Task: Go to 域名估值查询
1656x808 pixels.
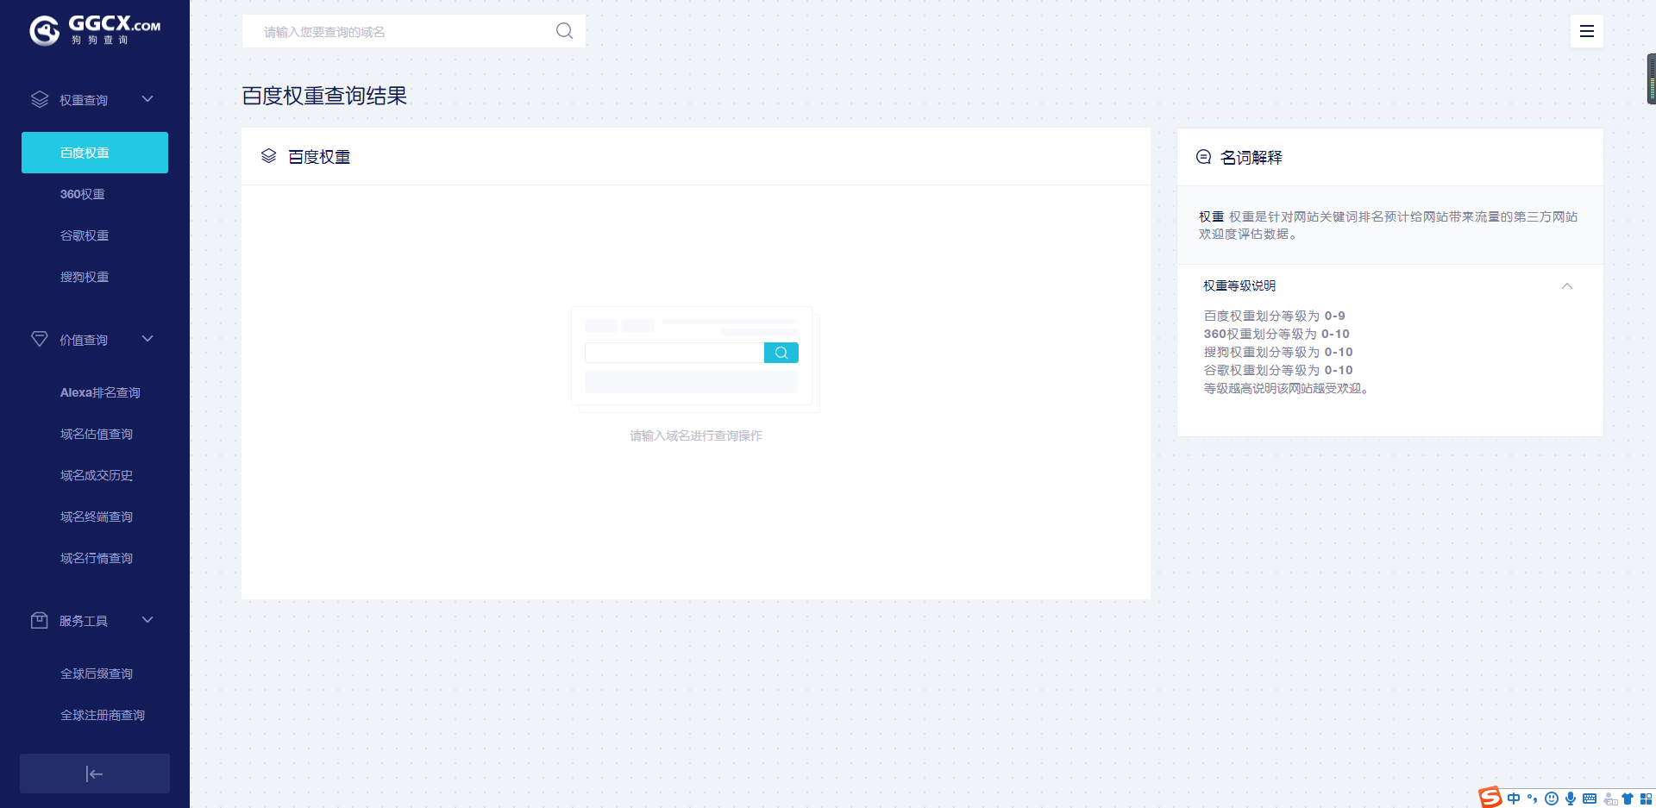Action: coord(97,434)
